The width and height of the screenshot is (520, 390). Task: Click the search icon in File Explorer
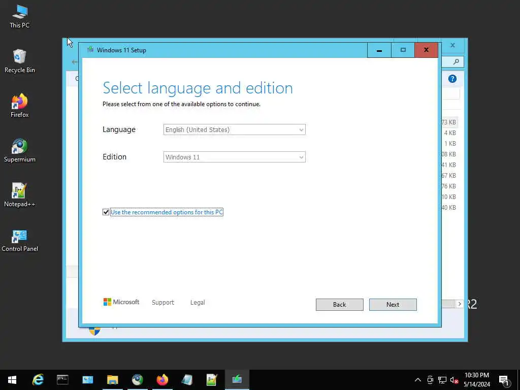click(457, 61)
